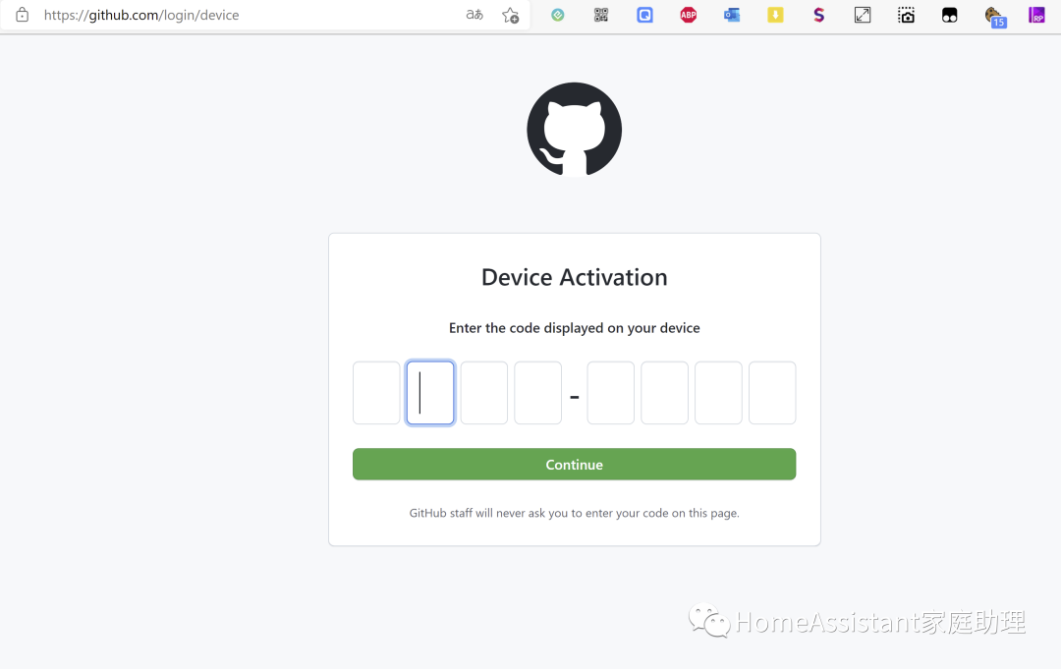Focus the second code character box
Image resolution: width=1061 pixels, height=669 pixels.
[x=430, y=393]
